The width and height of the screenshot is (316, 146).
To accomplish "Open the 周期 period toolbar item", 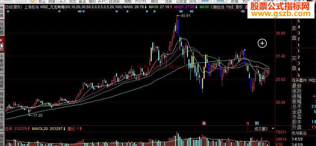I will [x=127, y=2].
